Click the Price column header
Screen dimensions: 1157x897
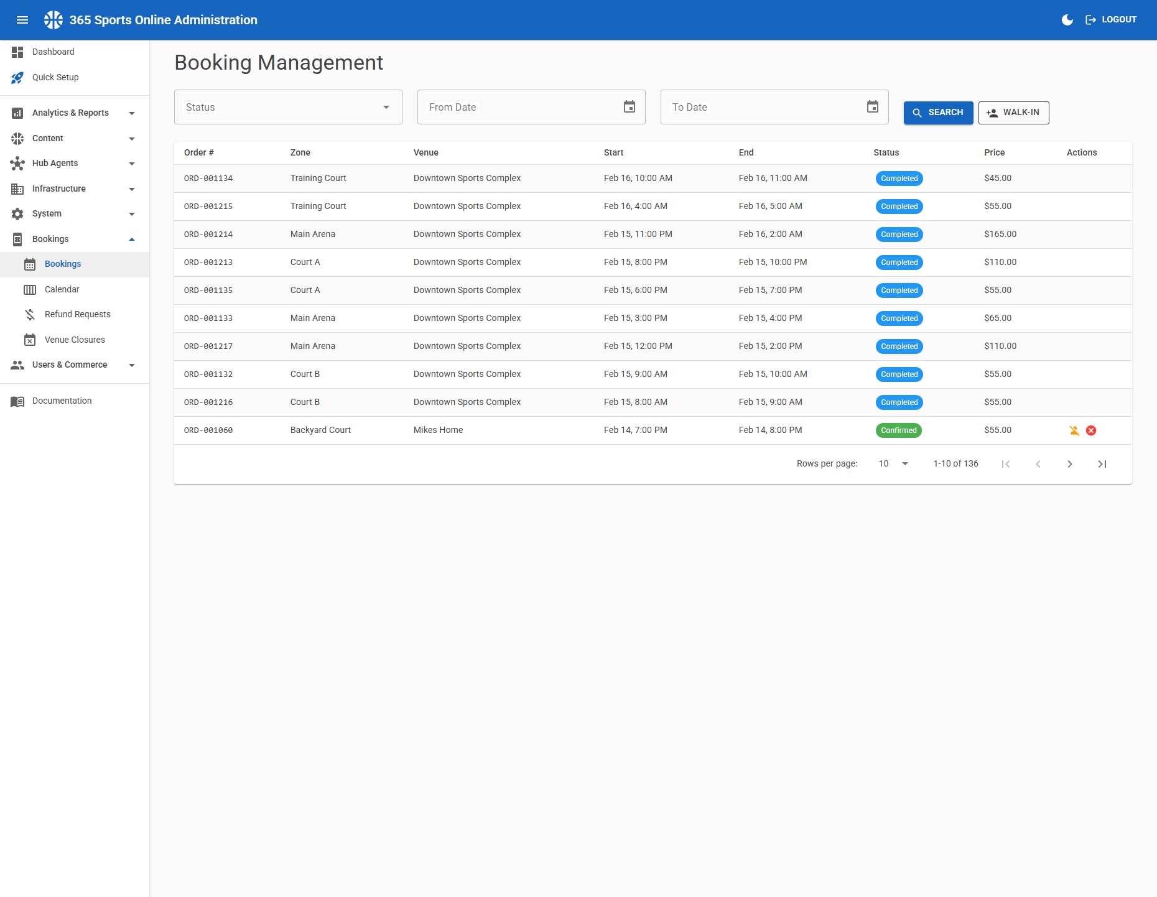994,153
